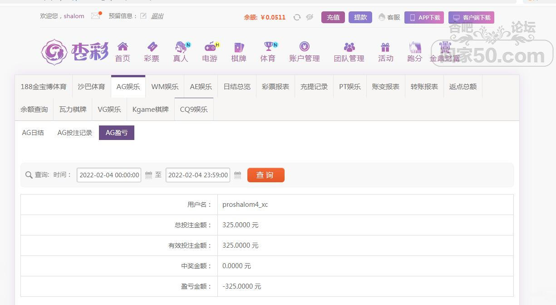This screenshot has height=305, width=556.
Task: Click balance amount ¥0.0511
Action: point(273,17)
